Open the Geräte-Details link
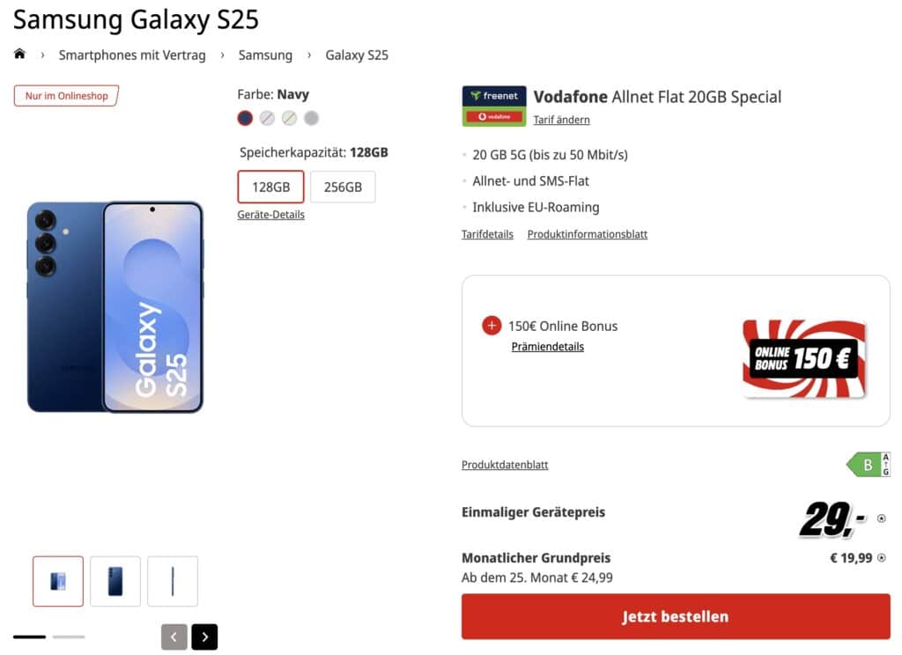Image resolution: width=902 pixels, height=655 pixels. pos(270,214)
